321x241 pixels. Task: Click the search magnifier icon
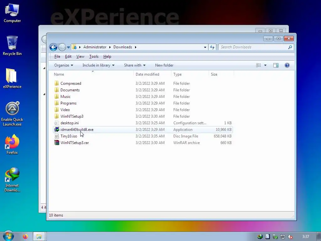(x=290, y=47)
